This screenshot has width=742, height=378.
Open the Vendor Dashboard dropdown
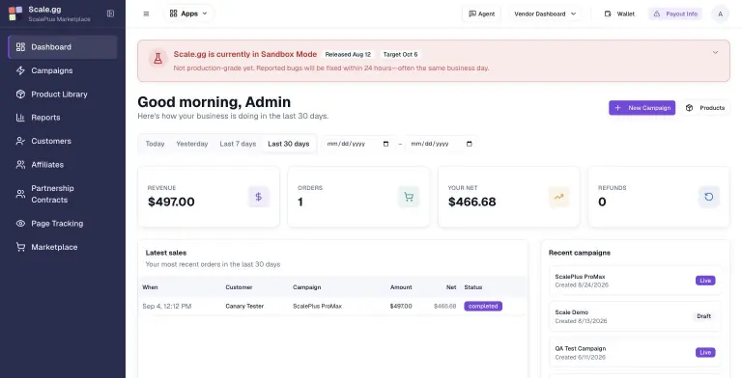[545, 13]
